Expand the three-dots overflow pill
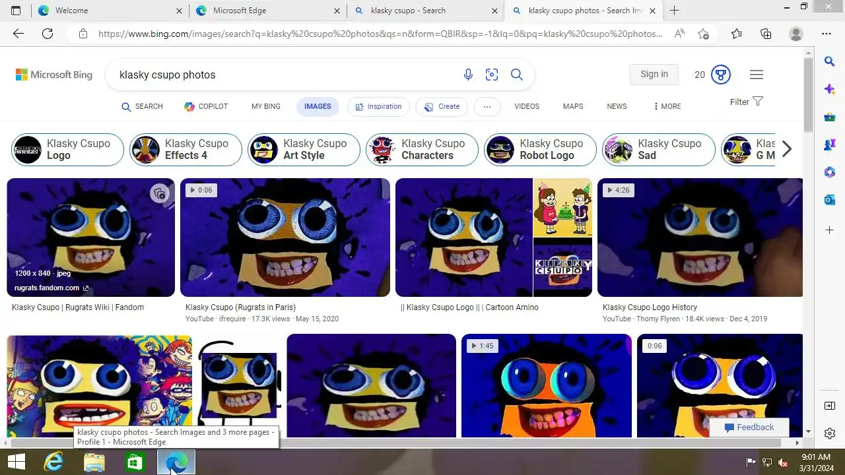This screenshot has height=475, width=845. pos(487,106)
